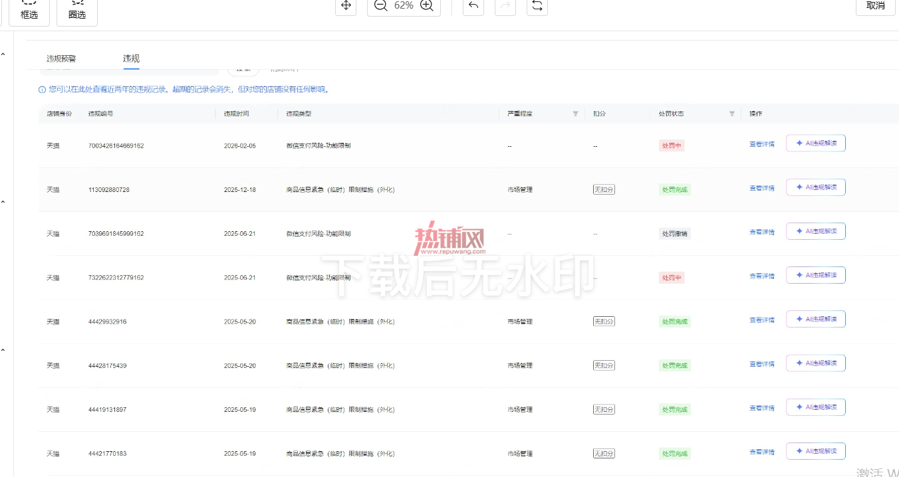Activate the move/pan crosshair tool

pyautogui.click(x=346, y=5)
